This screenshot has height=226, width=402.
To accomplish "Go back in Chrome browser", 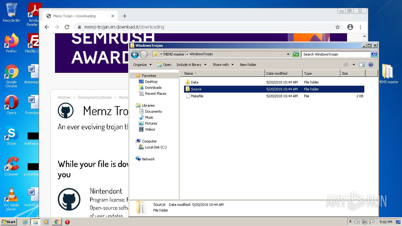I will coord(47,27).
